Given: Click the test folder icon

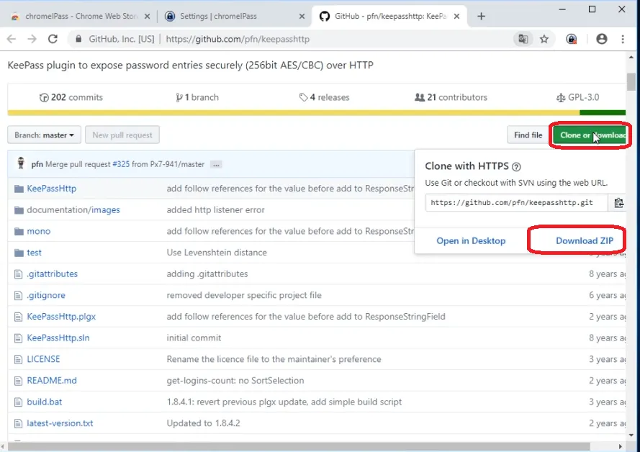Looking at the screenshot, I should [x=19, y=253].
